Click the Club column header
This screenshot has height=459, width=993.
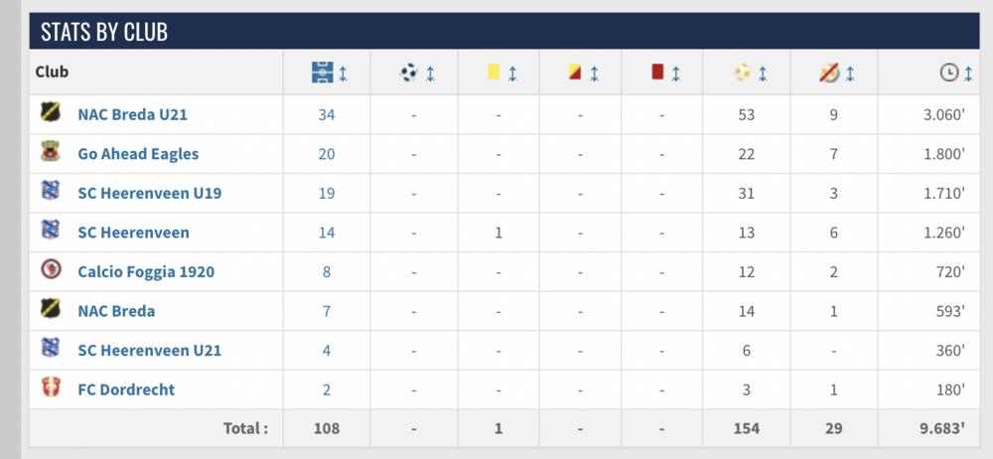pos(52,73)
